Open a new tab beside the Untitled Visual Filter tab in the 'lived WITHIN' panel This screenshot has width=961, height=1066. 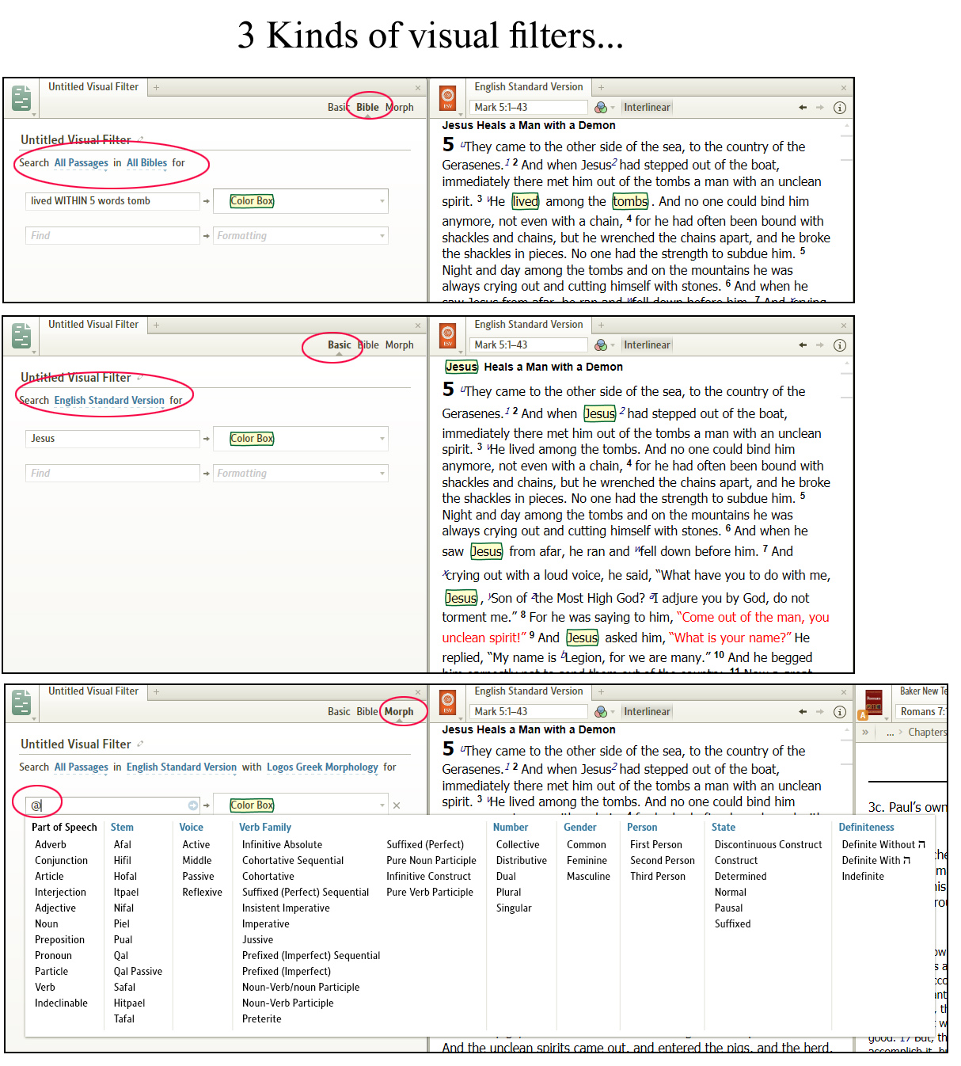156,88
